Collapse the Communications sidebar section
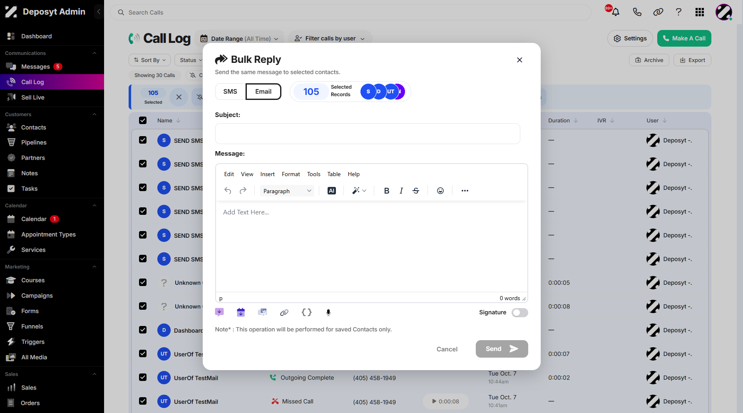This screenshot has width=743, height=413. point(94,53)
